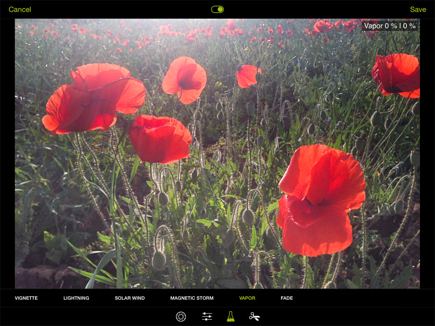Tap the poppy at the photo's right edge

[396, 75]
